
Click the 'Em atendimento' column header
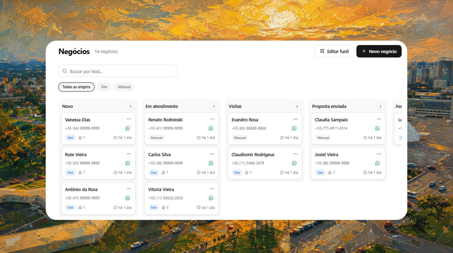point(162,106)
